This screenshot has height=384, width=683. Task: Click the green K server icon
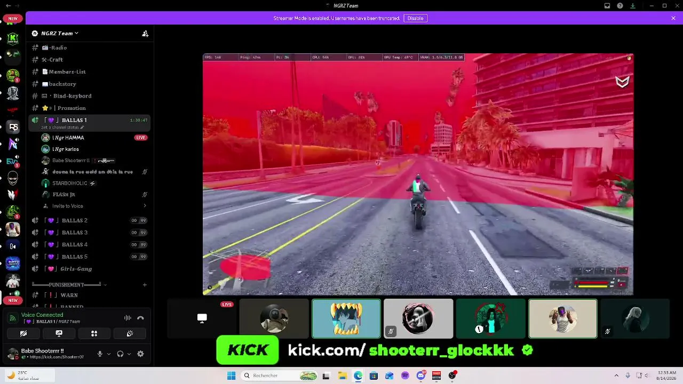[13, 38]
